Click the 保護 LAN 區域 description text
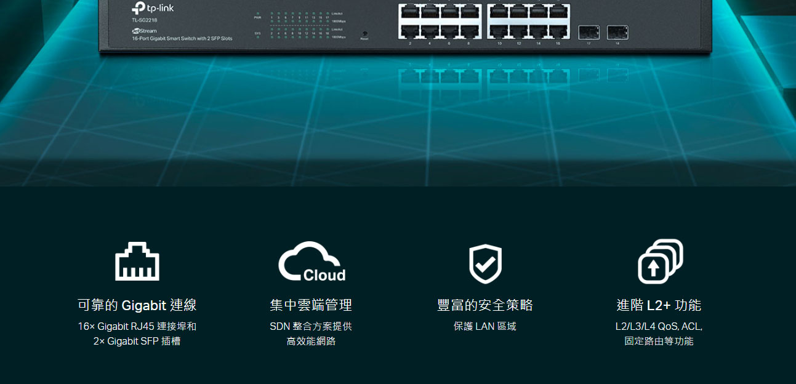 pos(485,326)
